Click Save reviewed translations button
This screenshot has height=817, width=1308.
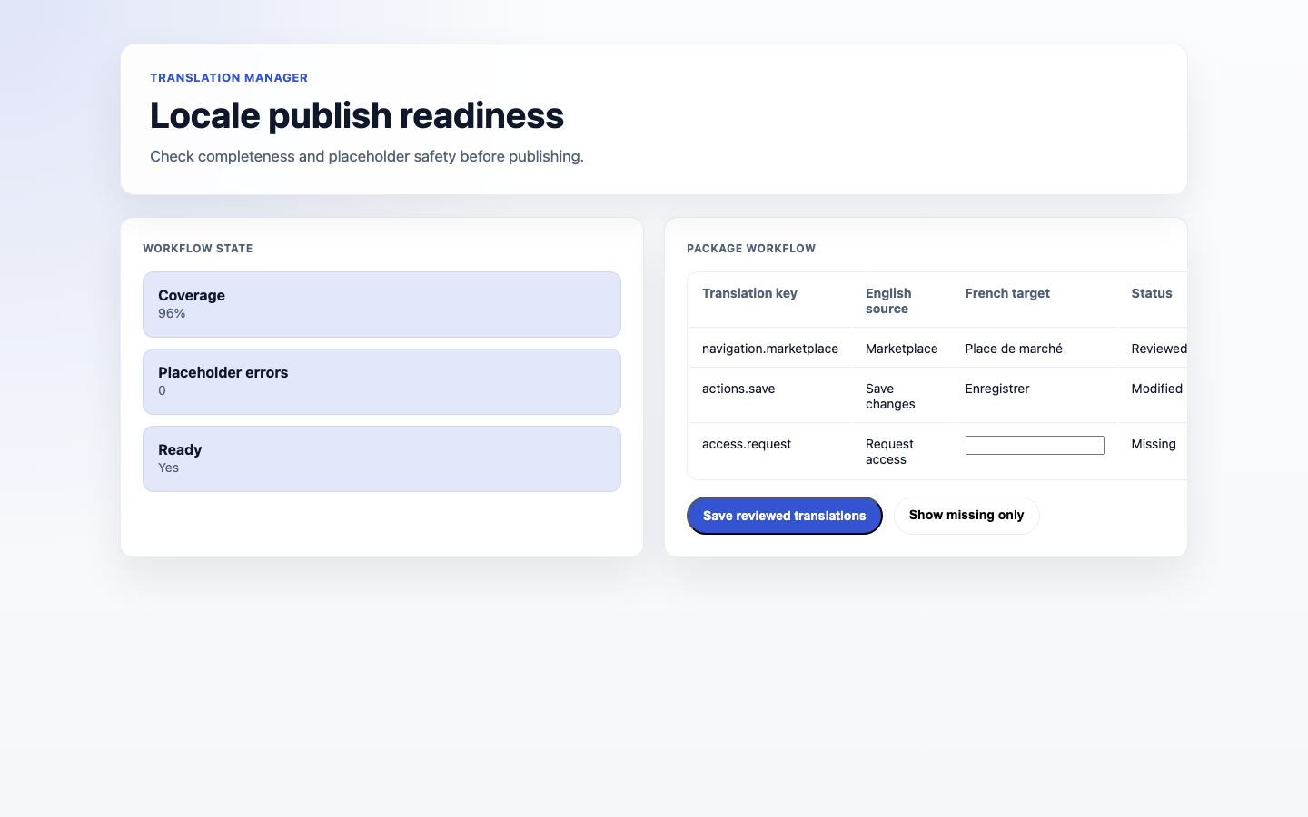point(784,516)
